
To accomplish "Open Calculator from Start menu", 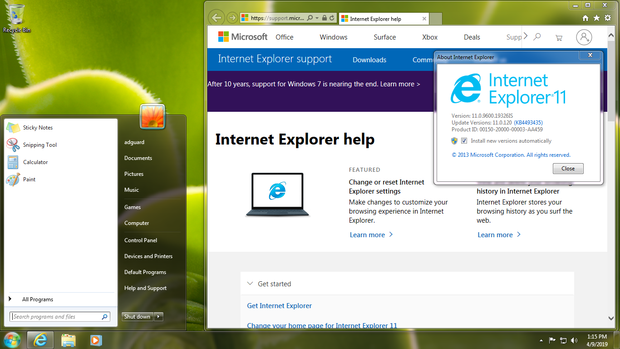I will [61, 162].
